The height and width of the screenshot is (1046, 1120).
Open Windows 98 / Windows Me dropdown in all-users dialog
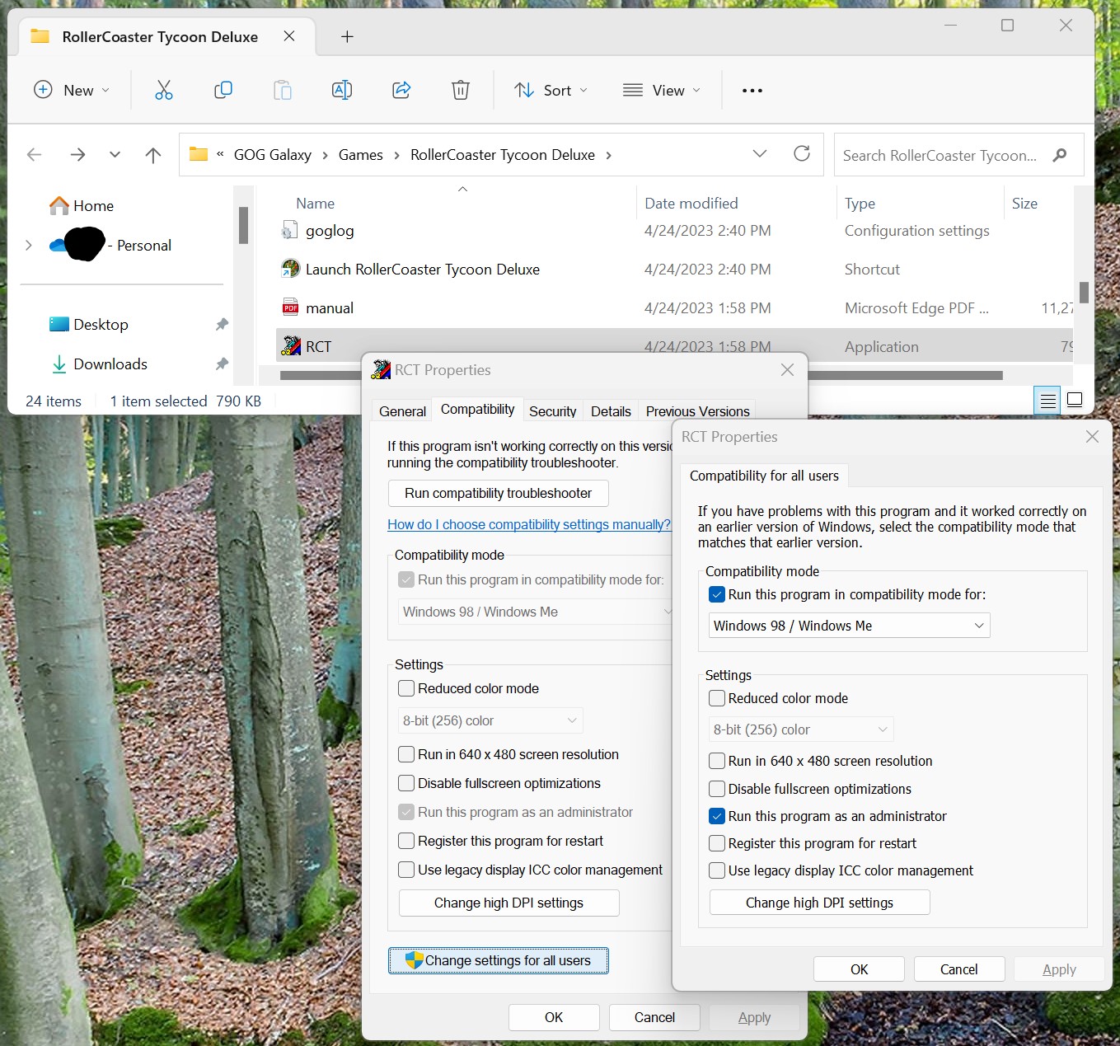coord(849,626)
